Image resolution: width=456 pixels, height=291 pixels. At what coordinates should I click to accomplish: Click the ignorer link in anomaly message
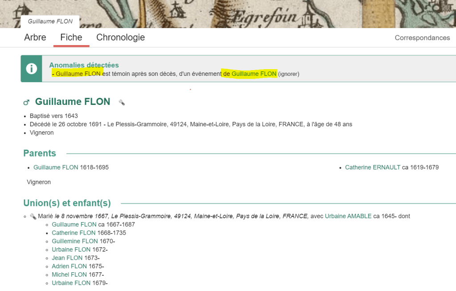coord(288,74)
